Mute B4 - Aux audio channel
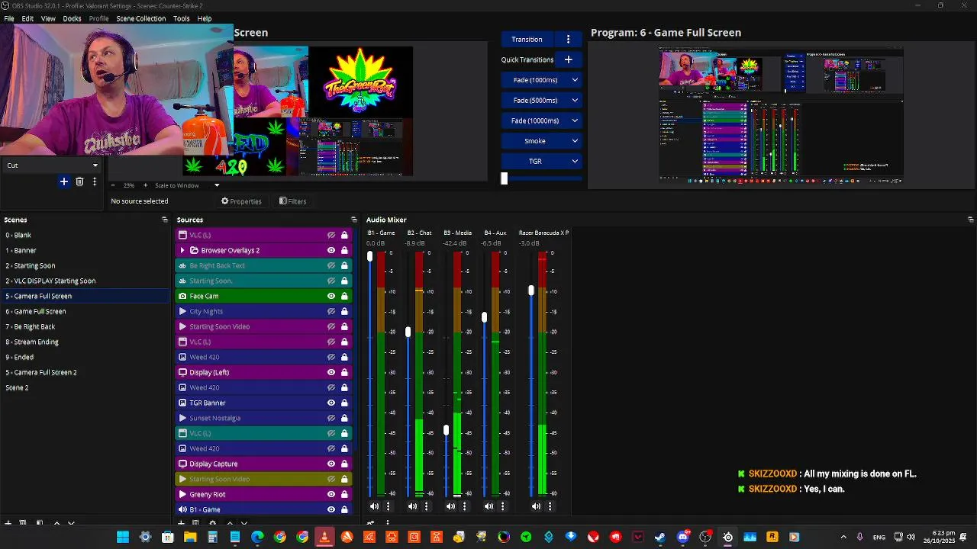 tap(488, 506)
